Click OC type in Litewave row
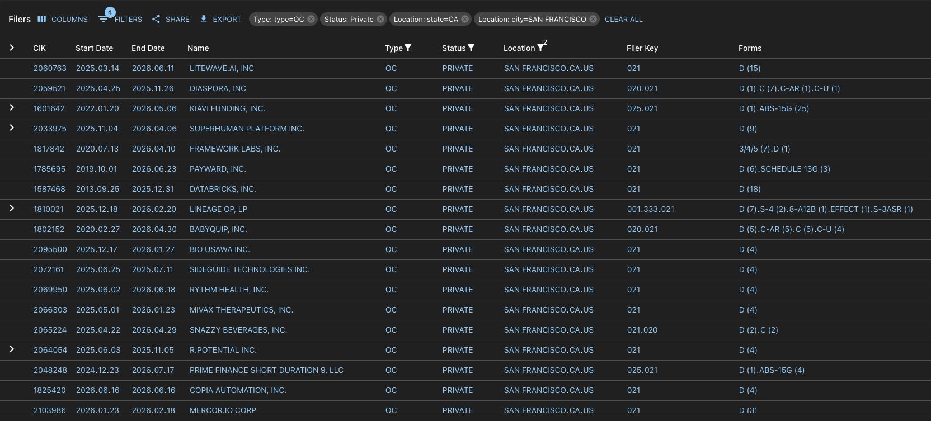 click(391, 68)
